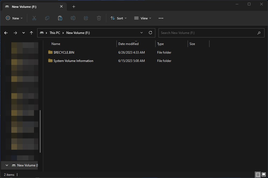This screenshot has height=178, width=268.
Task: Click the Delete icon
Action: 99,18
